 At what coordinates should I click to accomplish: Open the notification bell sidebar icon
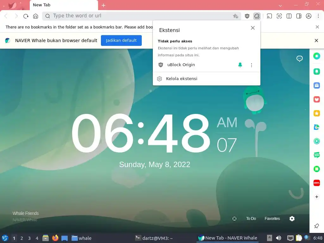pos(316,72)
